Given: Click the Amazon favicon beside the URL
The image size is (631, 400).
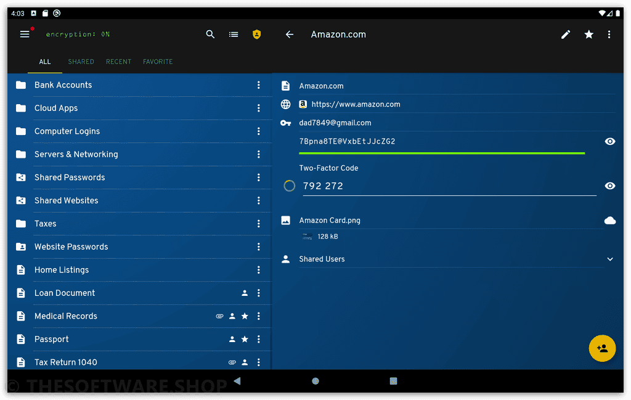Looking at the screenshot, I should pyautogui.click(x=303, y=104).
